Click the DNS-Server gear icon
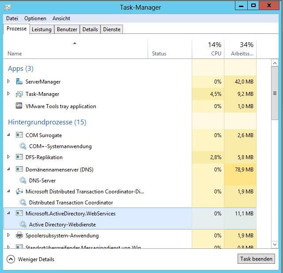The height and width of the screenshot is (273, 283). pos(23,180)
